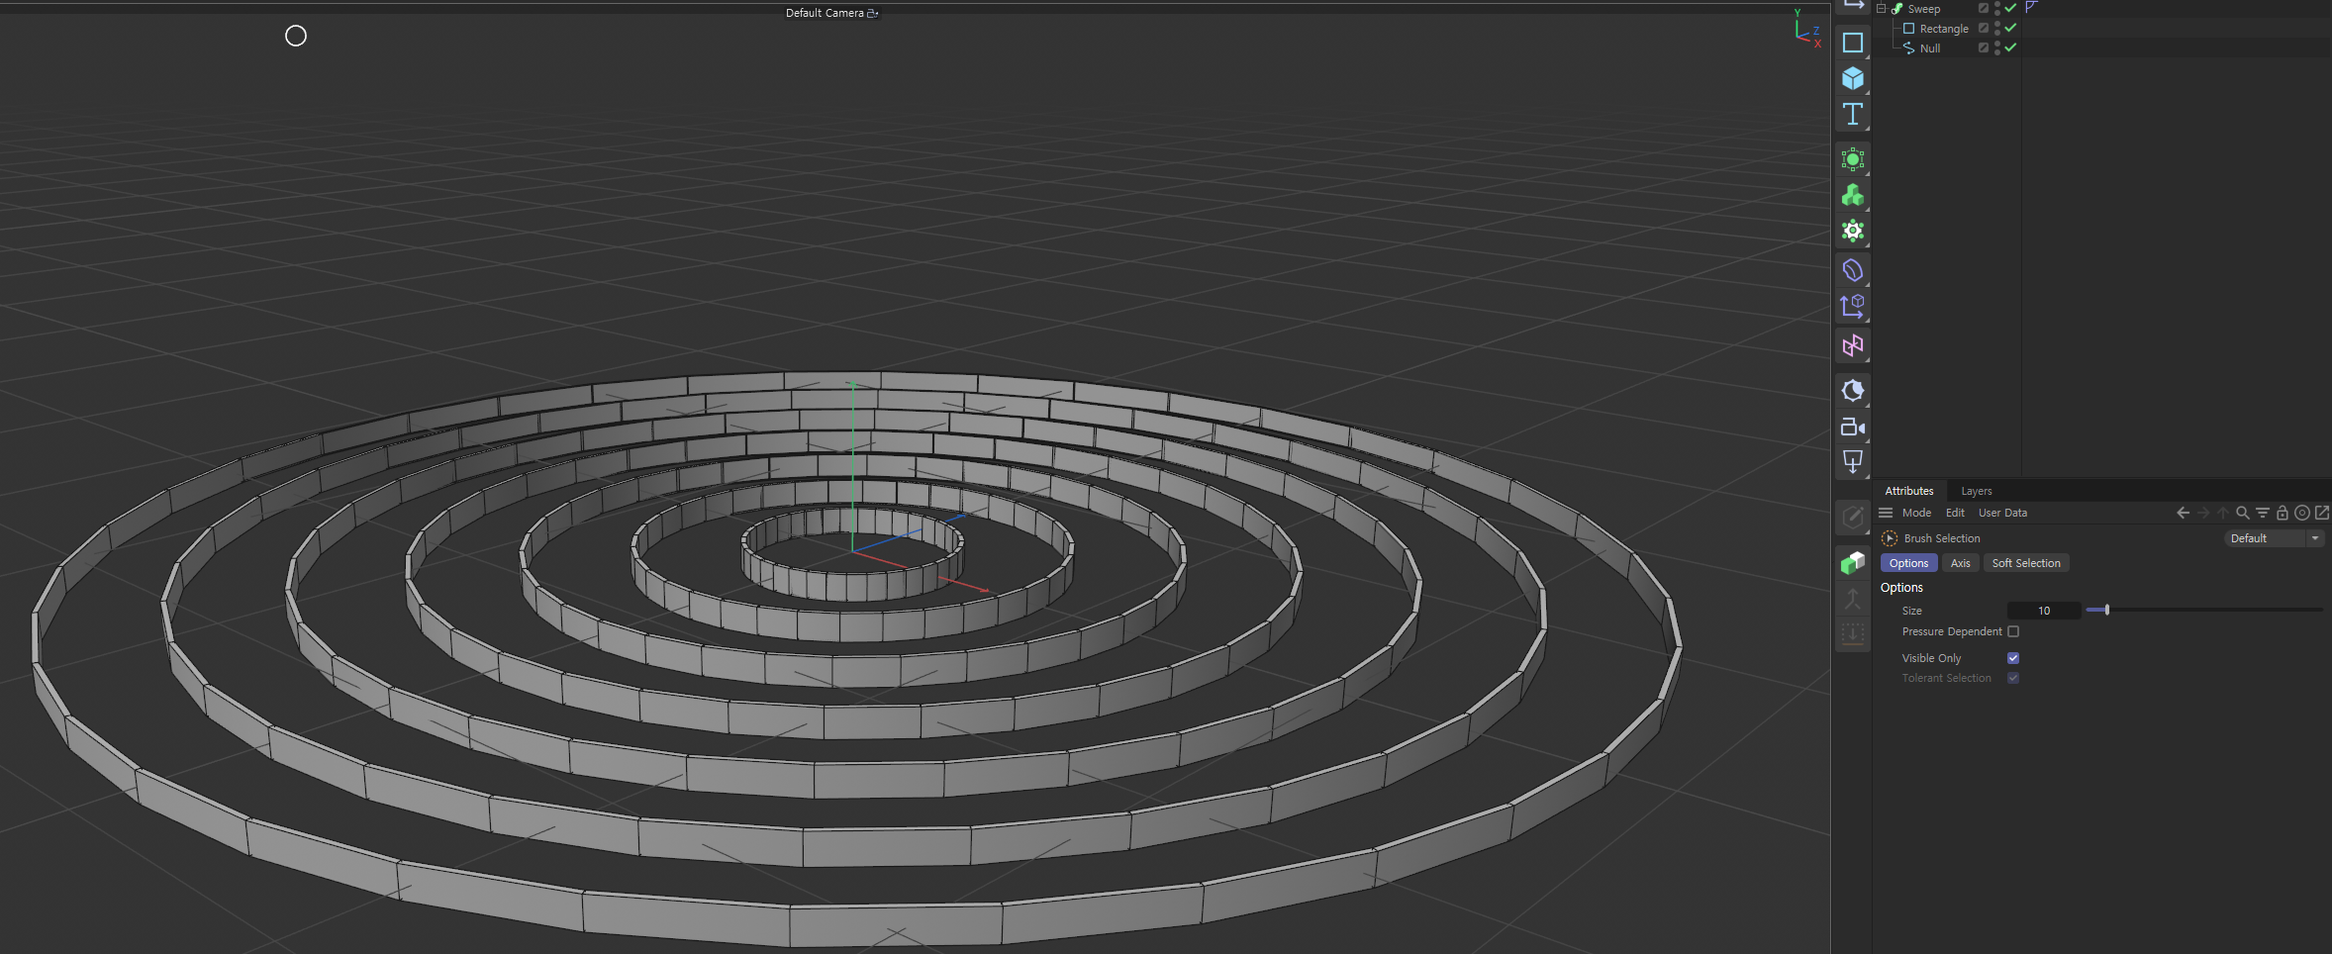Select the Cube primitive tool
This screenshot has width=2332, height=954.
pos(1852,78)
